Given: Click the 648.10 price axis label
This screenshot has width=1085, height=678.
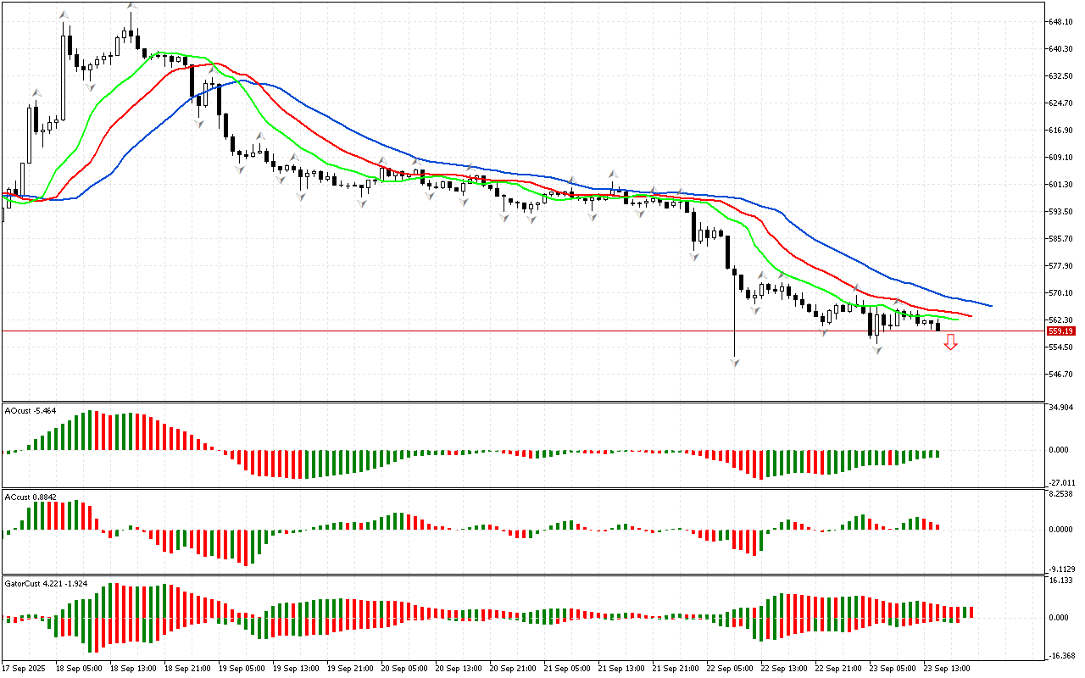Looking at the screenshot, I should coord(1060,22).
